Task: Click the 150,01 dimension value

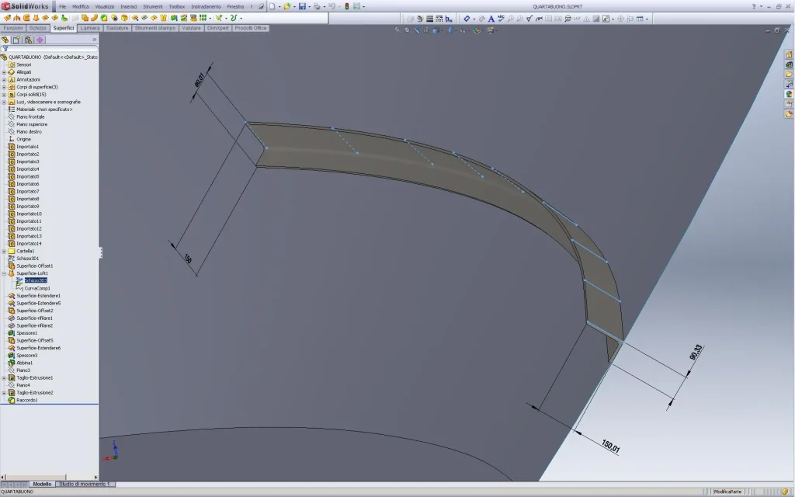Action: pos(610,447)
